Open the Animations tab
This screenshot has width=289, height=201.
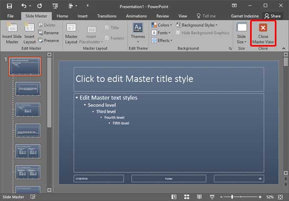[137, 16]
